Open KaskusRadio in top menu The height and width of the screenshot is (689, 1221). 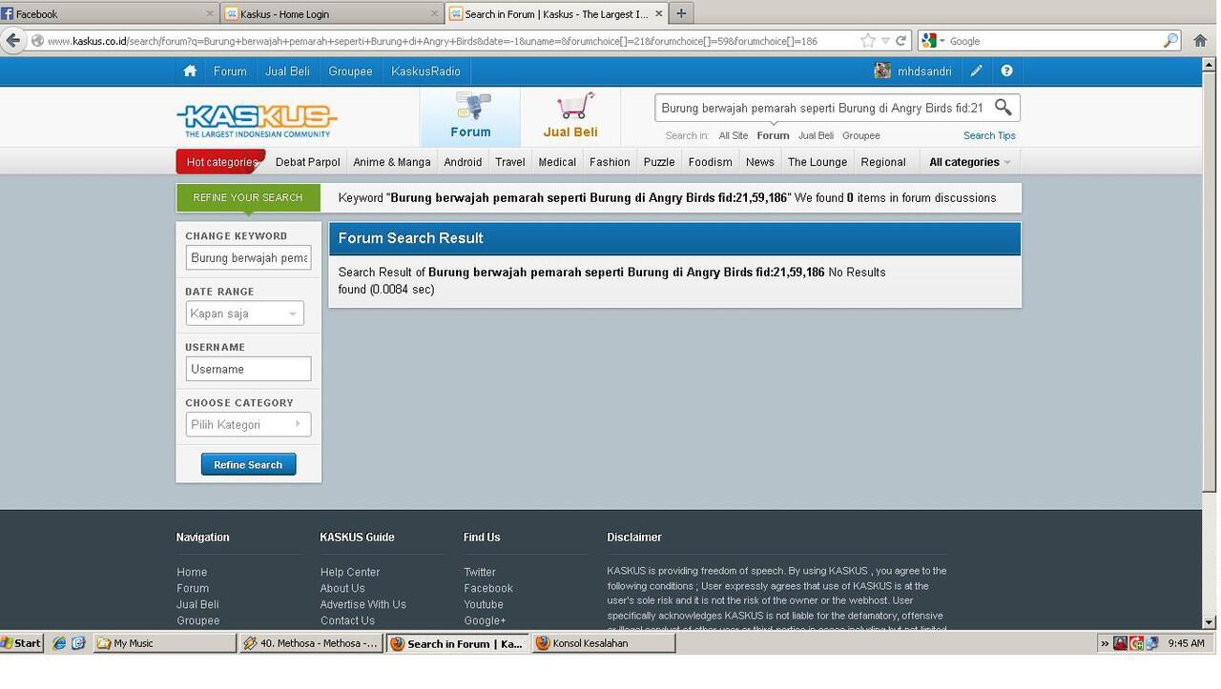tap(425, 71)
